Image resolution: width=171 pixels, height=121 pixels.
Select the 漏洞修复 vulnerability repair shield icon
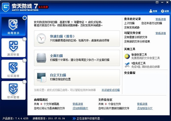coord(13,46)
